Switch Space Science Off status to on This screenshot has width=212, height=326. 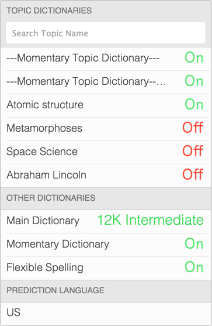(193, 151)
